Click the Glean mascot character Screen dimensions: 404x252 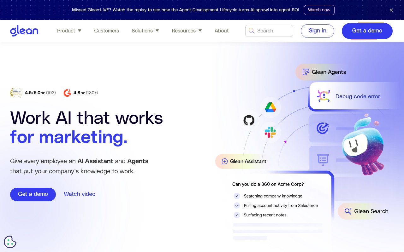(364, 144)
